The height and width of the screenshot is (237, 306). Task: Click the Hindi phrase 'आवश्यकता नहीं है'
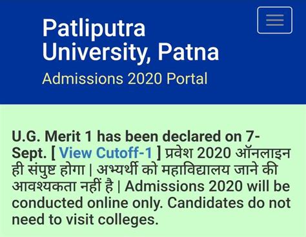point(63,187)
